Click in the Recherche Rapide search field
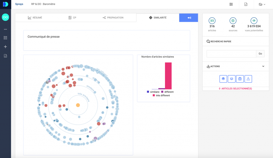The height and width of the screenshot is (158, 273). point(231,54)
